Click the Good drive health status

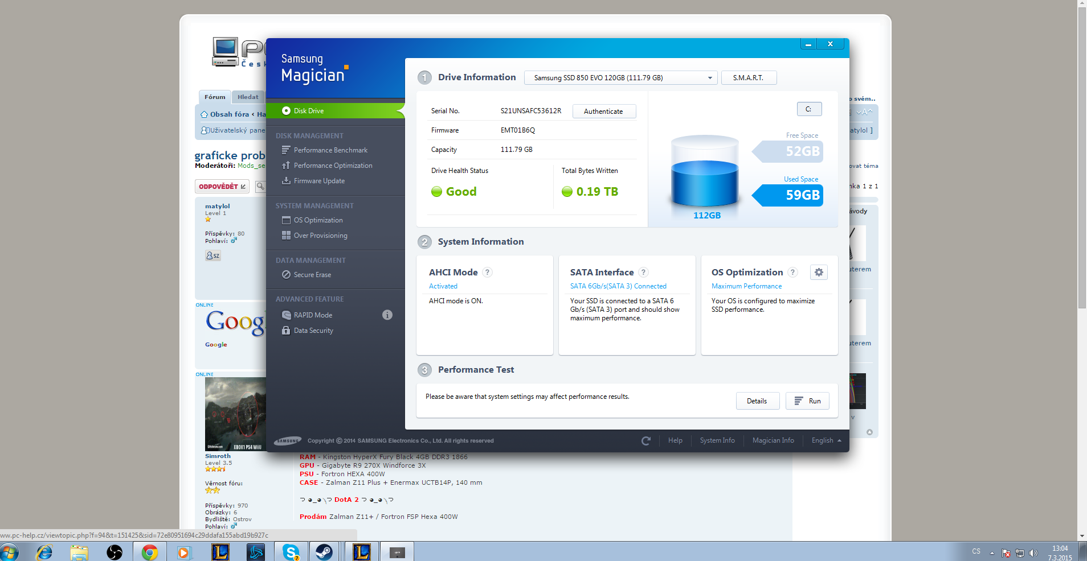[x=461, y=192]
